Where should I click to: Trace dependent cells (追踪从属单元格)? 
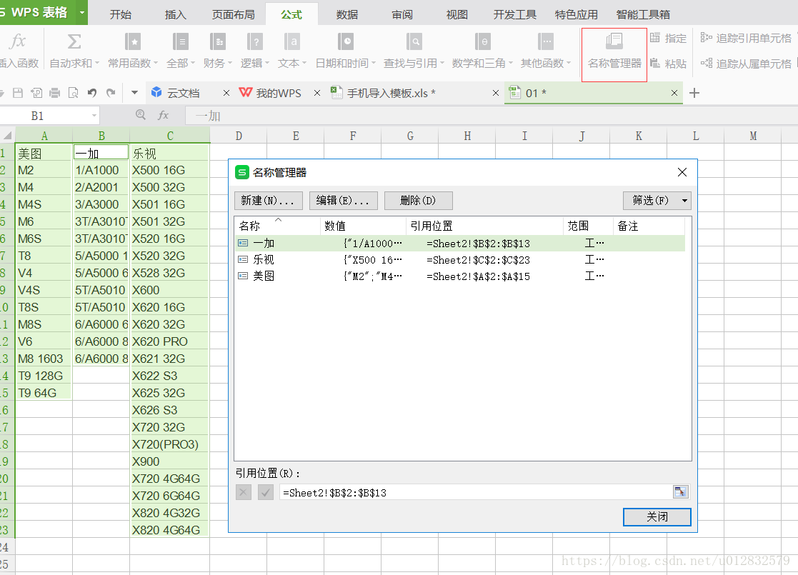point(746,64)
